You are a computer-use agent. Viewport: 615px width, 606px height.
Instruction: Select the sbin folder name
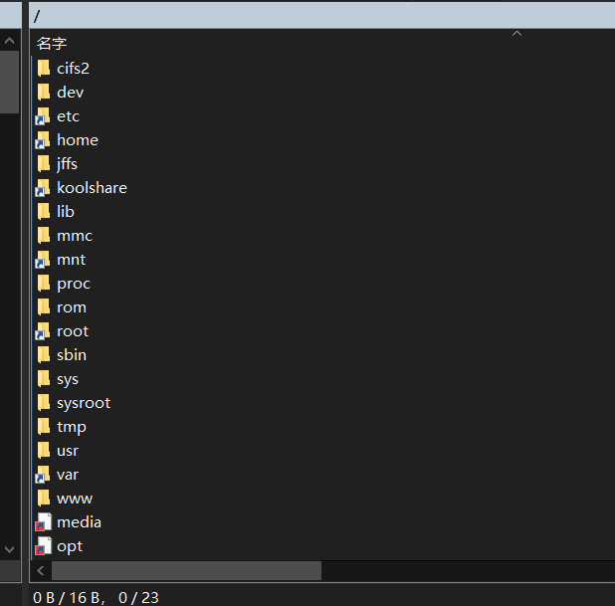(x=72, y=355)
